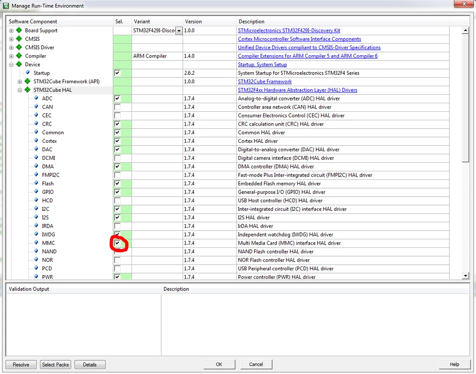Click the HCD blue component icon
Screen dimensions: 476x374
[x=36, y=200]
